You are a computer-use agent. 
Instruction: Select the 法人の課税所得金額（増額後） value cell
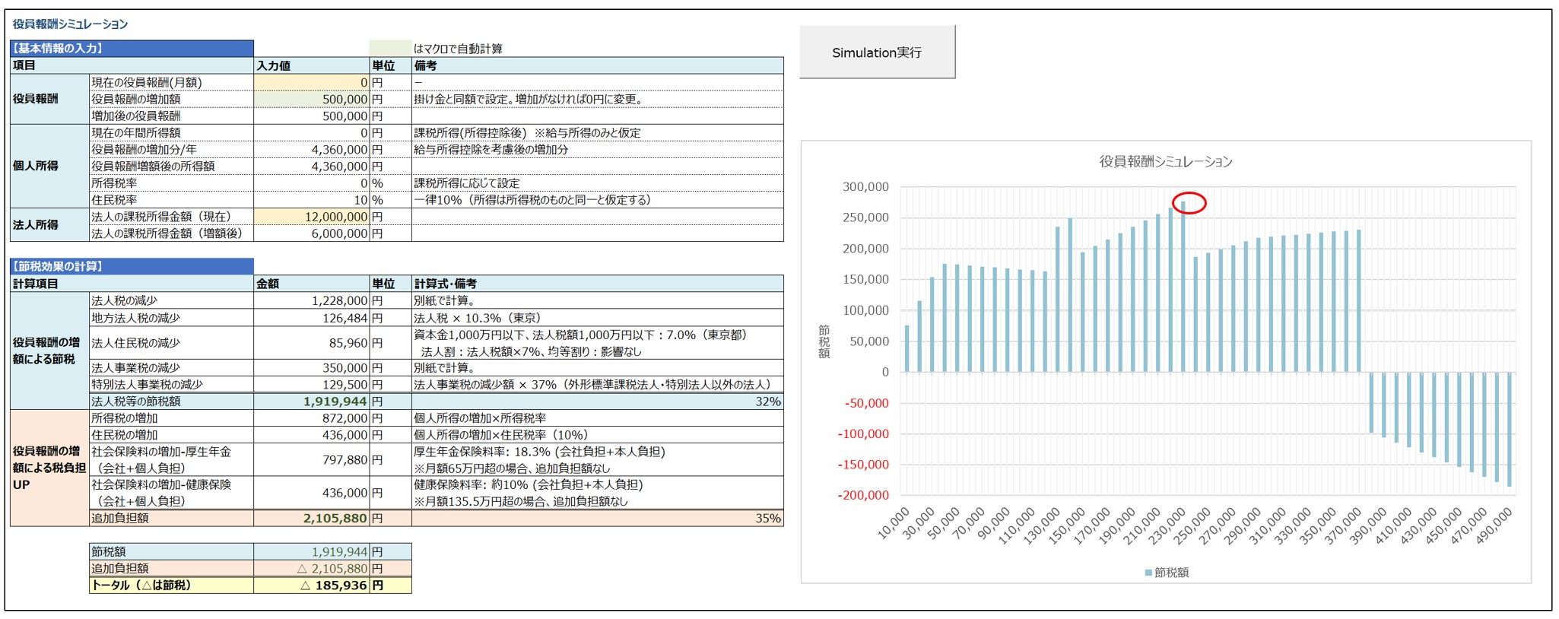[312, 233]
